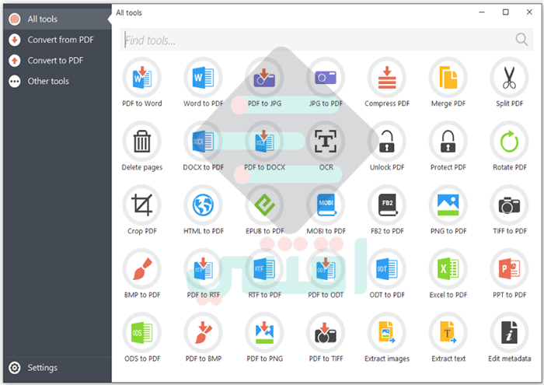This screenshot has height=385, width=544.
Task: Minimize the All tools window
Action: click(482, 12)
